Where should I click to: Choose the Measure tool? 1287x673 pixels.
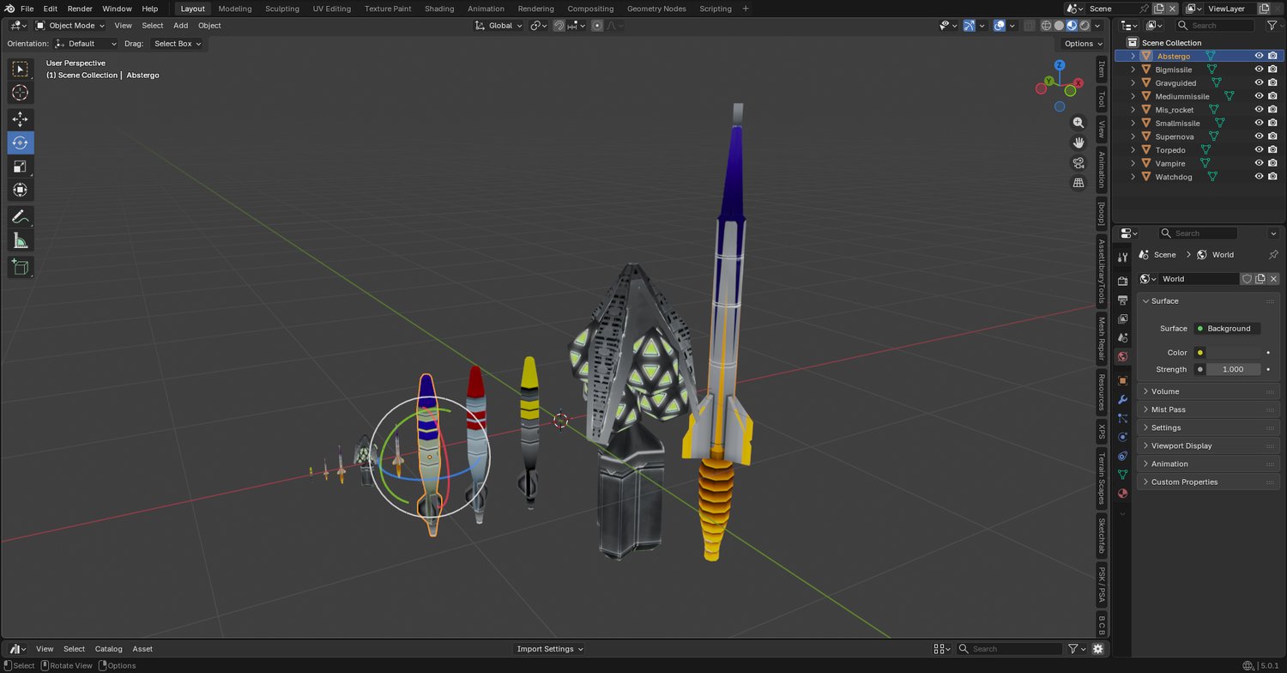(x=21, y=240)
